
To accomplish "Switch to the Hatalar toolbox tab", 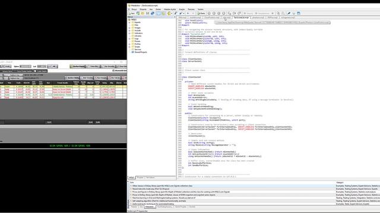I will (x=134, y=207).
